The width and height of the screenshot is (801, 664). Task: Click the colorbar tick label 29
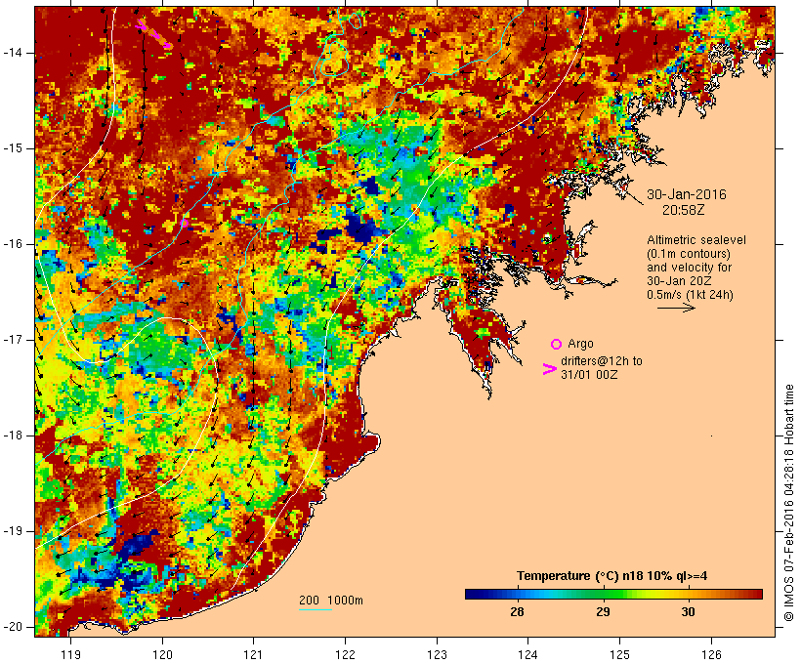tap(603, 611)
